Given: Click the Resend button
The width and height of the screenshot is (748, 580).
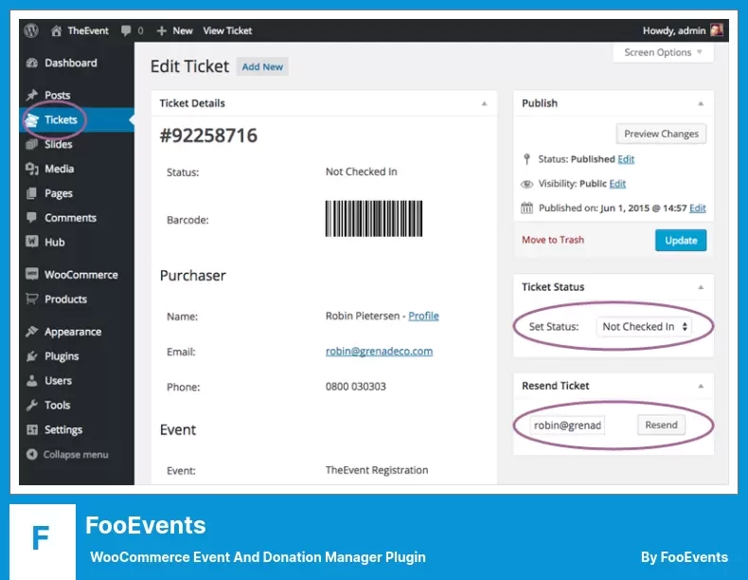Looking at the screenshot, I should click(x=661, y=425).
